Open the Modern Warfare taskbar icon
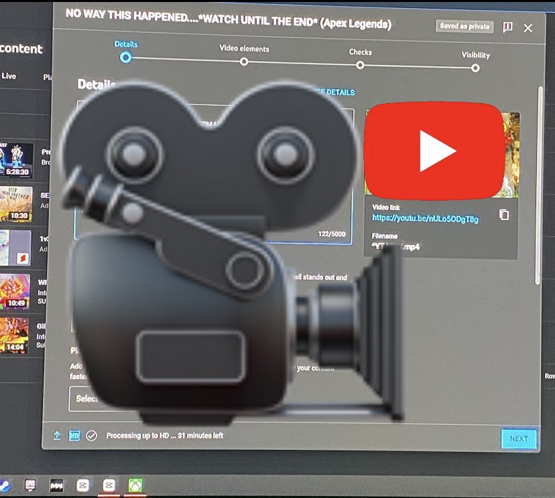The width and height of the screenshot is (555, 498). click(56, 485)
